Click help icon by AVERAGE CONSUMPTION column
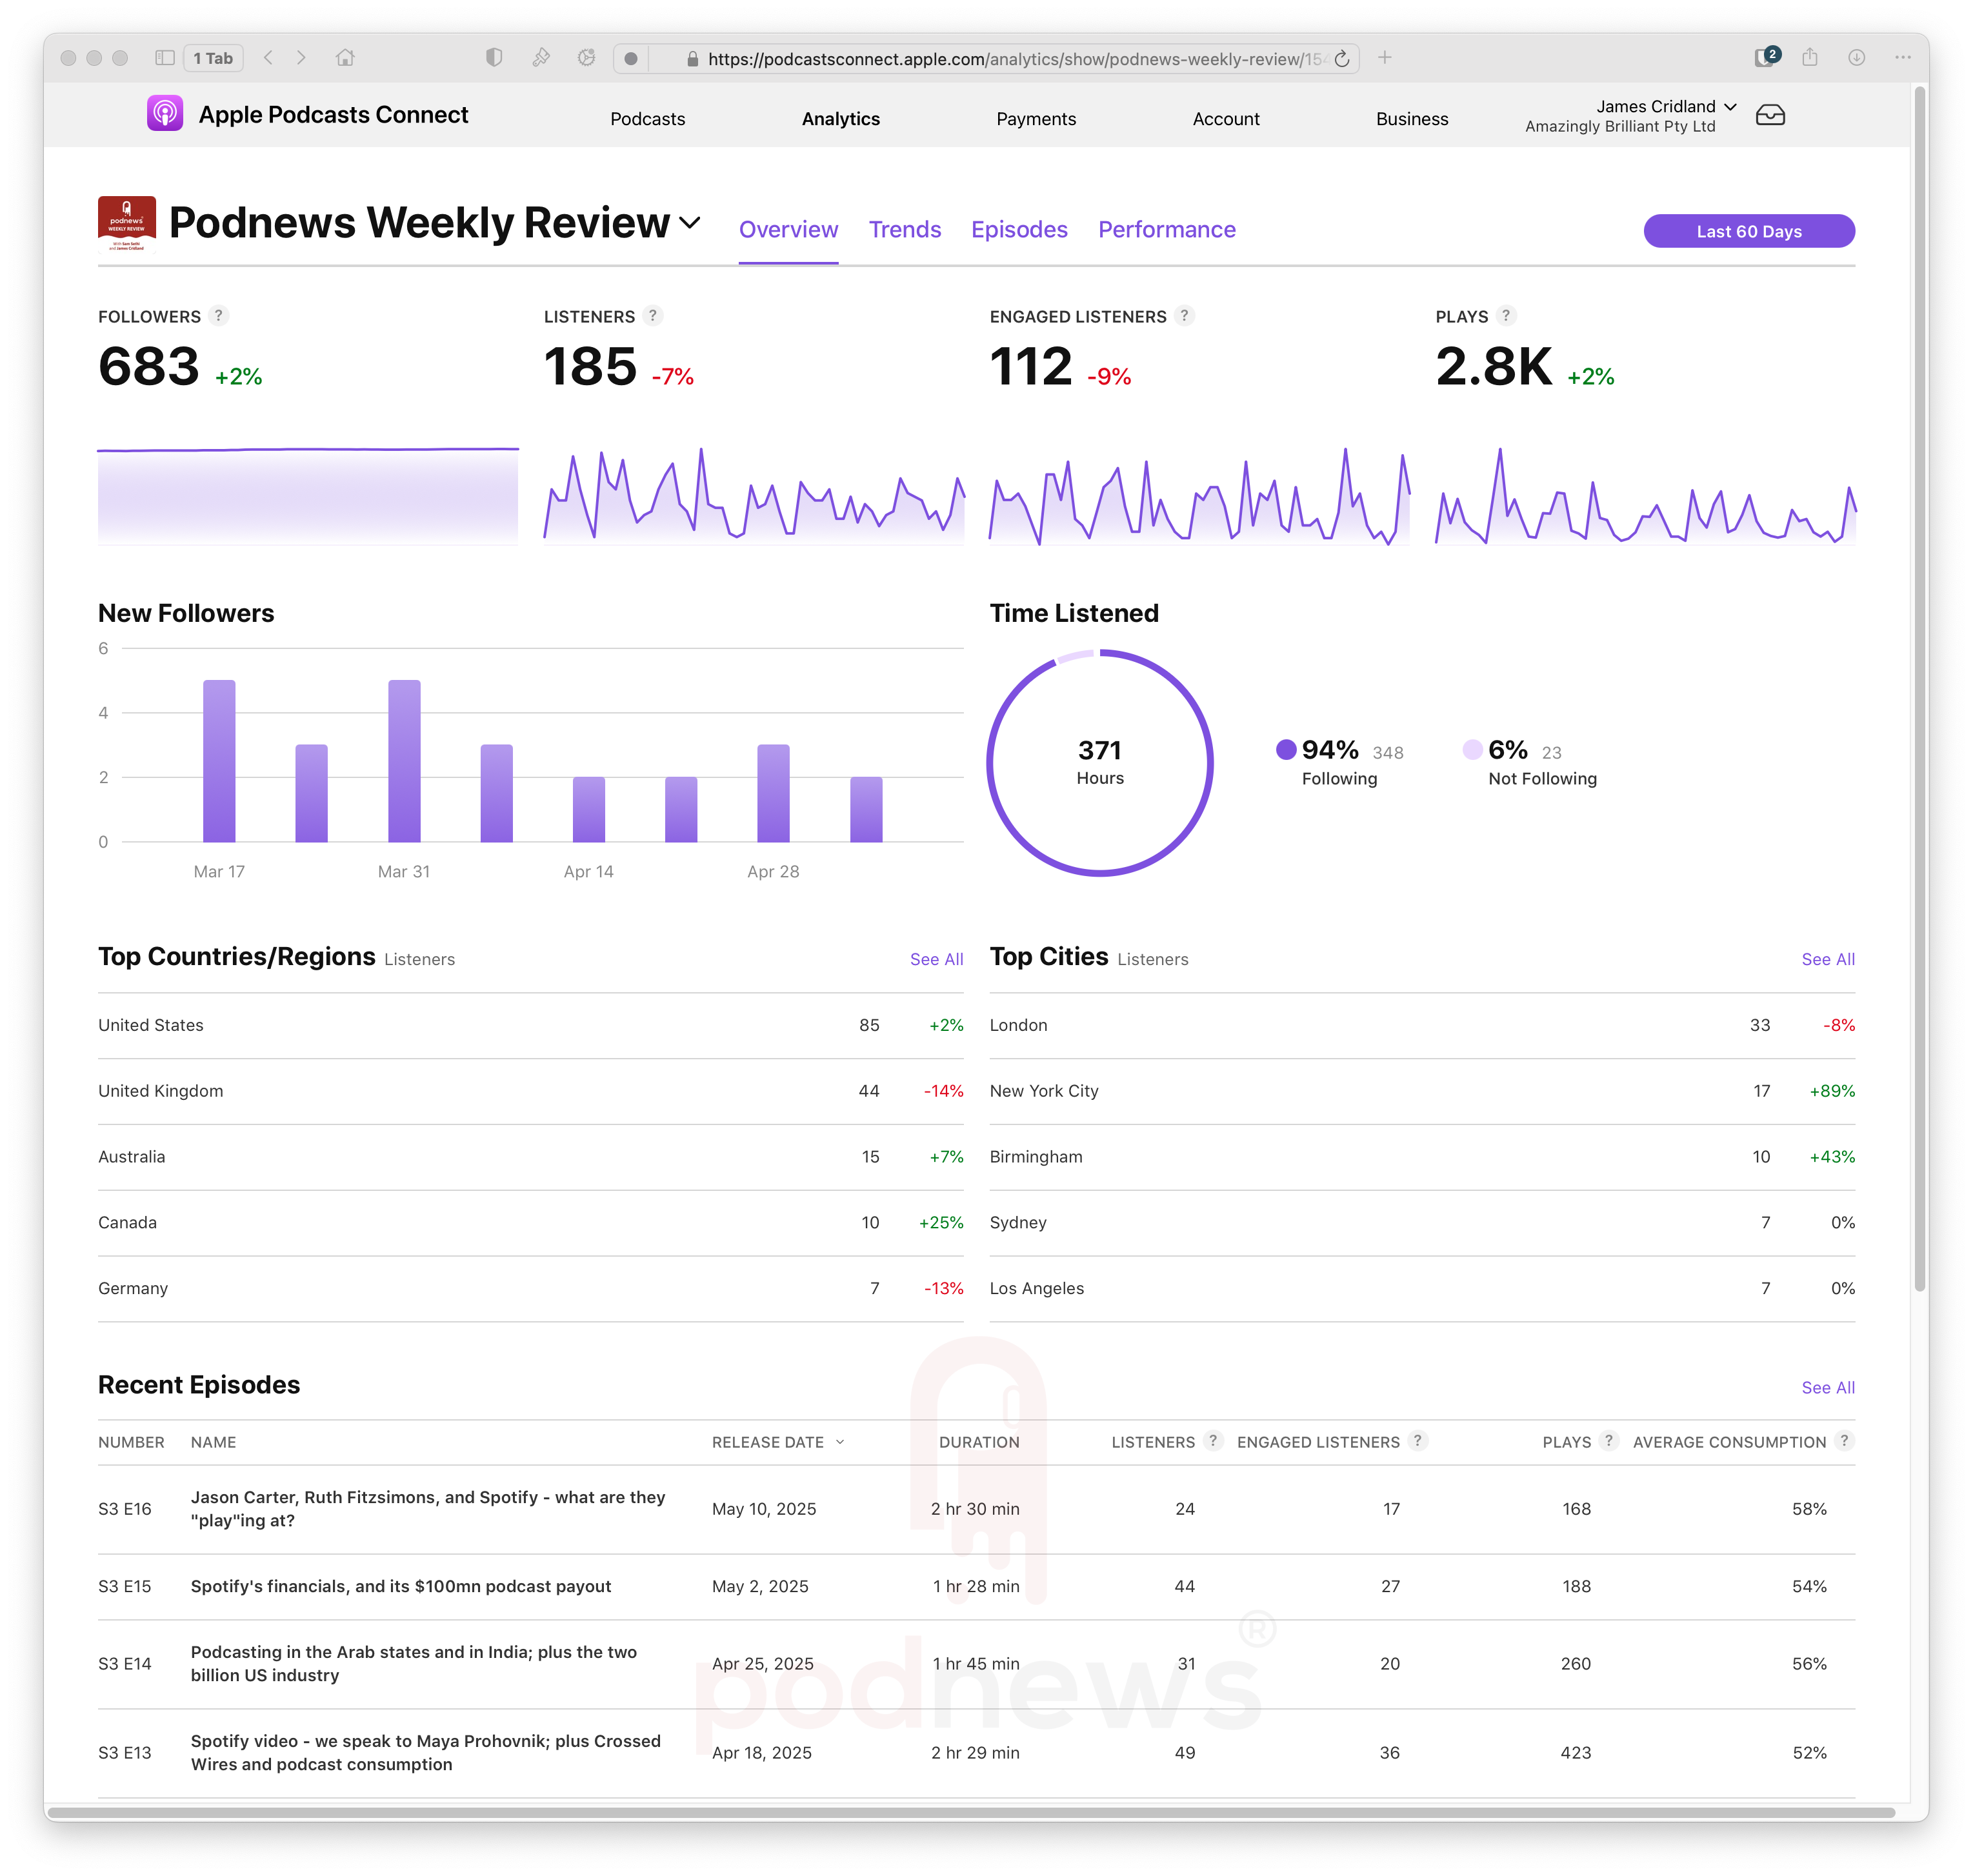1973x1876 pixels. point(1845,1441)
